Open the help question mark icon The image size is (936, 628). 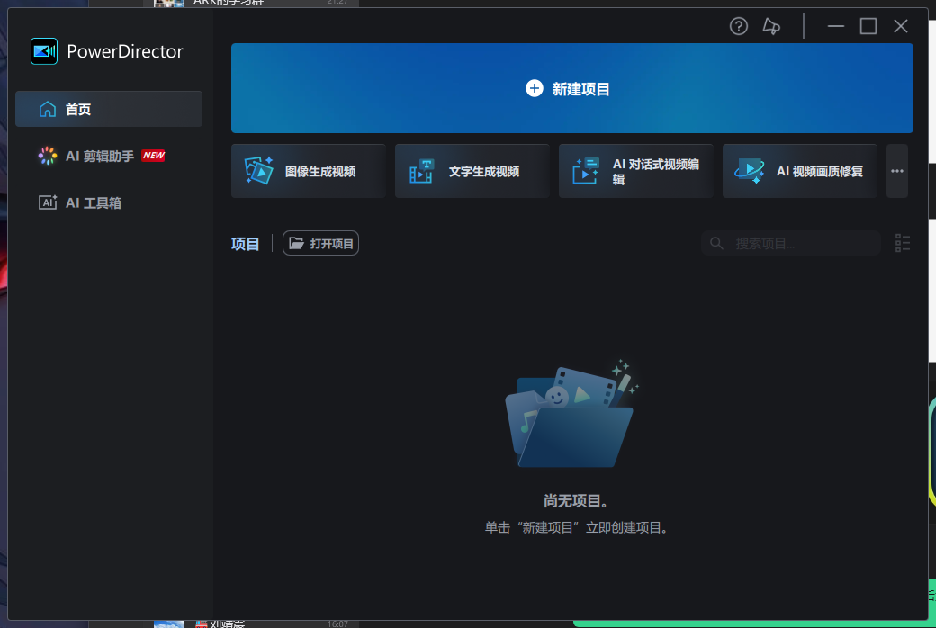coord(738,26)
